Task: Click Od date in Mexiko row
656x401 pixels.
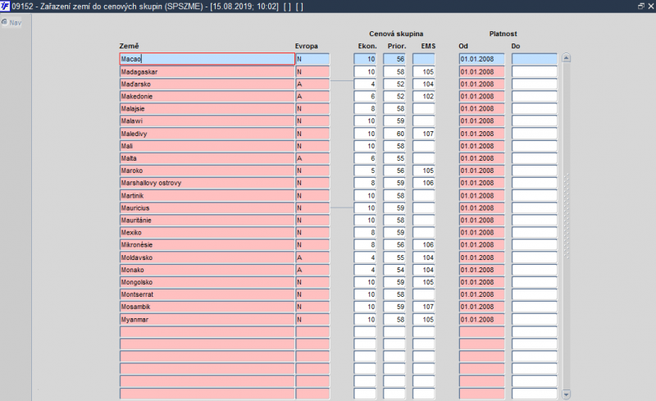Action: pyautogui.click(x=482, y=232)
